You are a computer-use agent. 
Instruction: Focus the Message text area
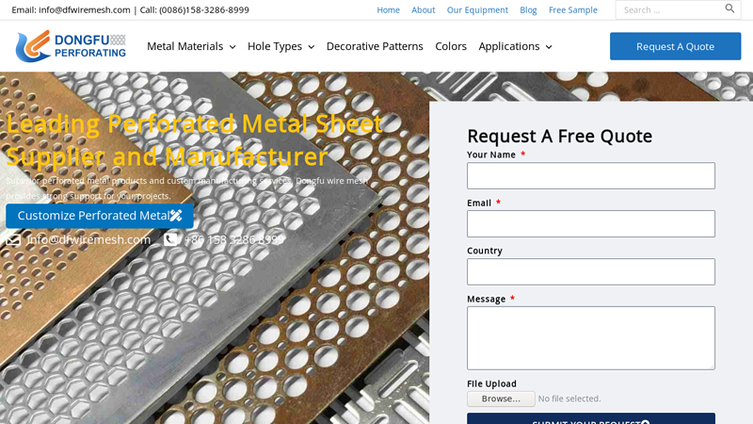point(591,338)
